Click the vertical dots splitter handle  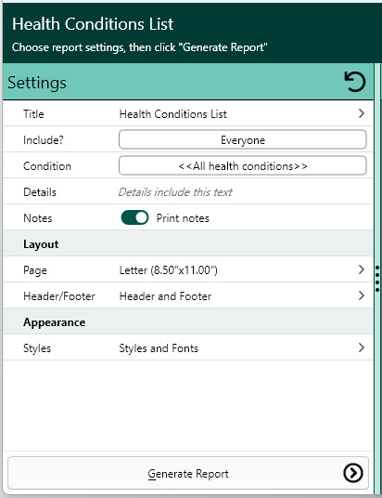click(377, 279)
